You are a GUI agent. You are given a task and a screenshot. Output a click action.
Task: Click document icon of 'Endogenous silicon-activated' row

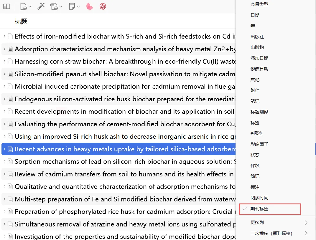(10, 99)
